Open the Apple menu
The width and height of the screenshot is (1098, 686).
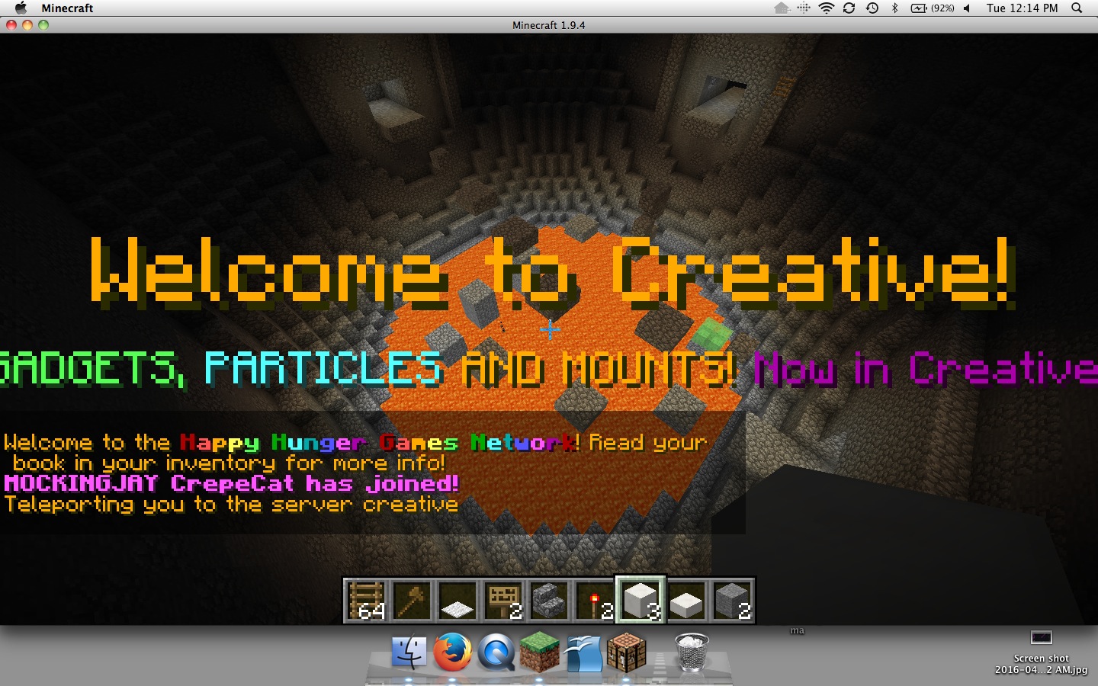tap(21, 8)
